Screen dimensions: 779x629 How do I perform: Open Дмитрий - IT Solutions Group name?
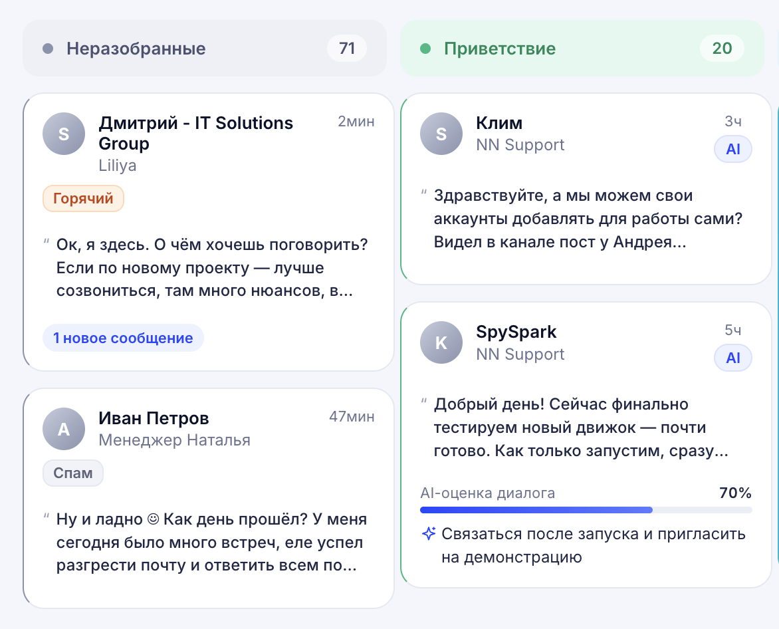click(195, 133)
